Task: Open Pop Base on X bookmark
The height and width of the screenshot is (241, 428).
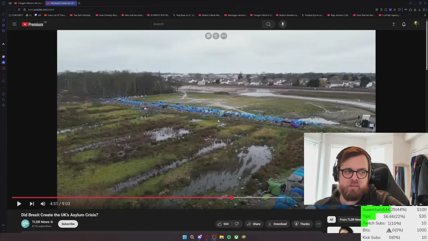Action: click(x=184, y=15)
